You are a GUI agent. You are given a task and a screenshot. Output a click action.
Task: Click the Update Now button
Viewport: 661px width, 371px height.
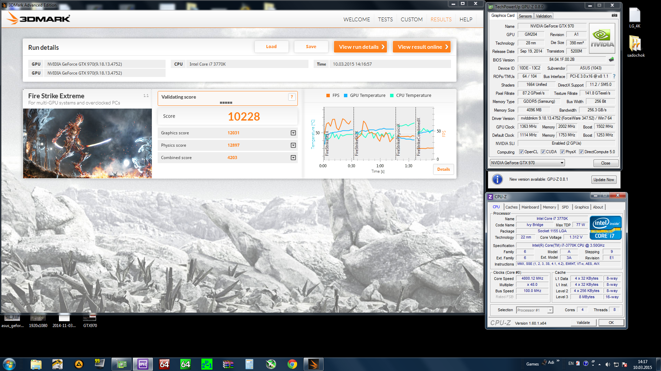pyautogui.click(x=604, y=180)
